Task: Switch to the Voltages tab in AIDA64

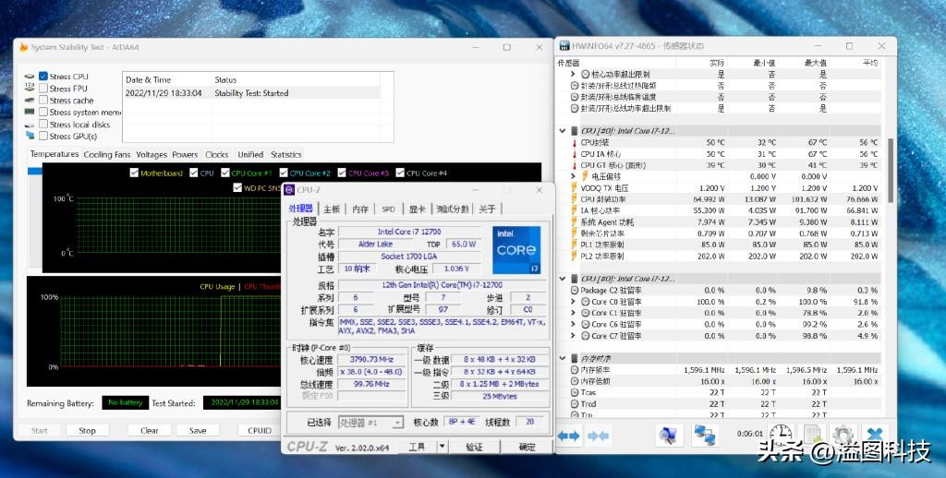Action: coord(152,155)
